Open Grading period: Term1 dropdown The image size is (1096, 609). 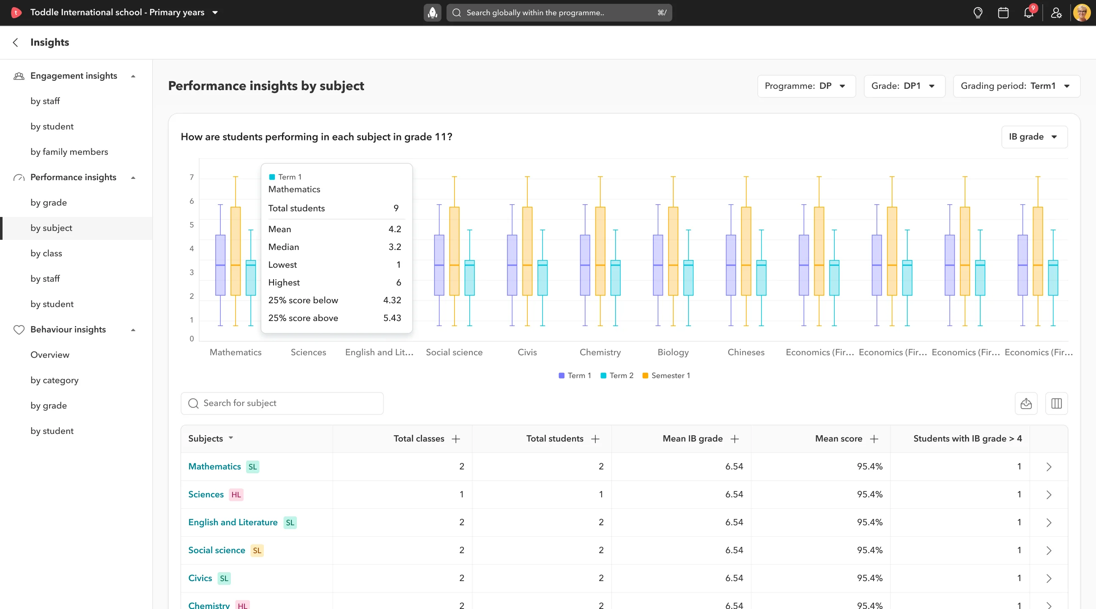(x=1017, y=86)
